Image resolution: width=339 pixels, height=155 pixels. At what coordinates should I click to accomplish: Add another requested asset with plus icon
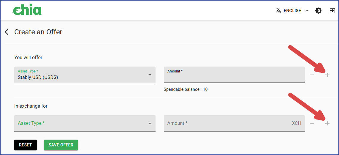pyautogui.click(x=327, y=123)
